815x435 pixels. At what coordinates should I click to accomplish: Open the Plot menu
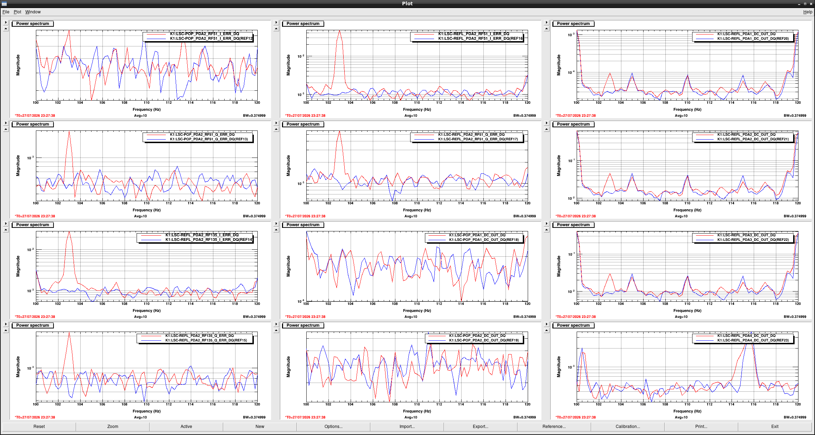point(17,12)
